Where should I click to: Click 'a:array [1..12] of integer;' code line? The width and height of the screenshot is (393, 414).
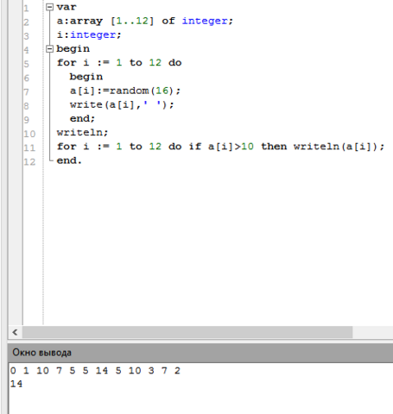(145, 21)
